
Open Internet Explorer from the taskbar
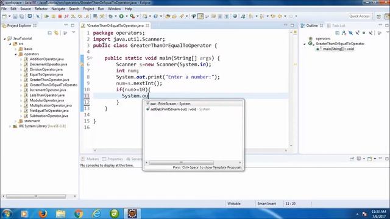(x=96, y=214)
